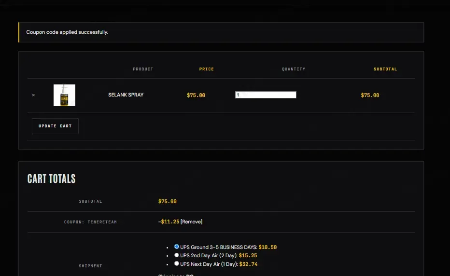The image size is (450, 276).
Task: Click the SHIPMENT row label
Action: point(90,266)
